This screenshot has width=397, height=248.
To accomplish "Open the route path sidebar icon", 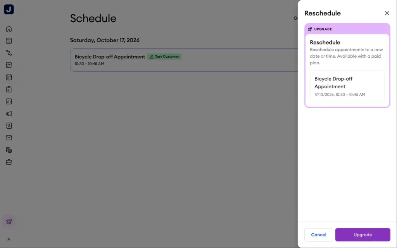I will (9, 53).
